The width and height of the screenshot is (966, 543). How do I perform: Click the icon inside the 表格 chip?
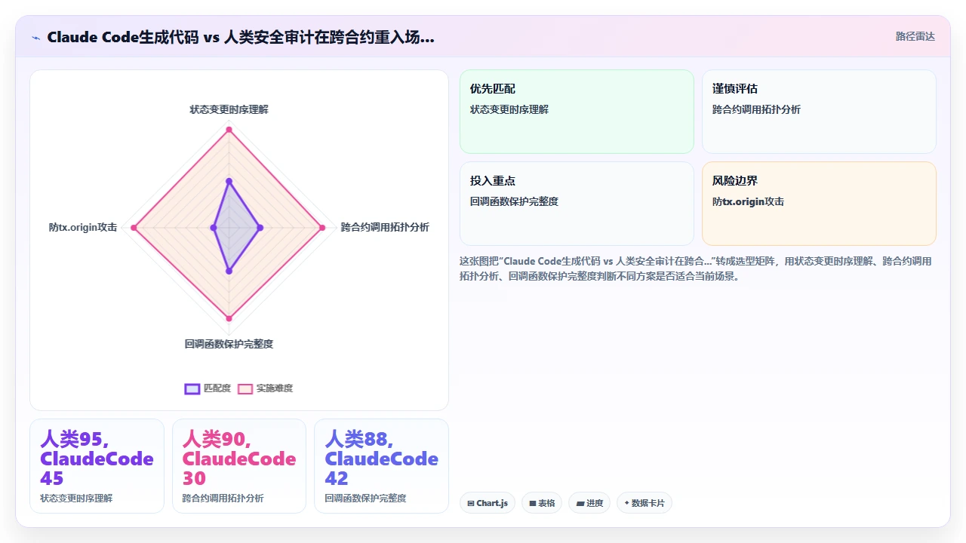click(533, 503)
